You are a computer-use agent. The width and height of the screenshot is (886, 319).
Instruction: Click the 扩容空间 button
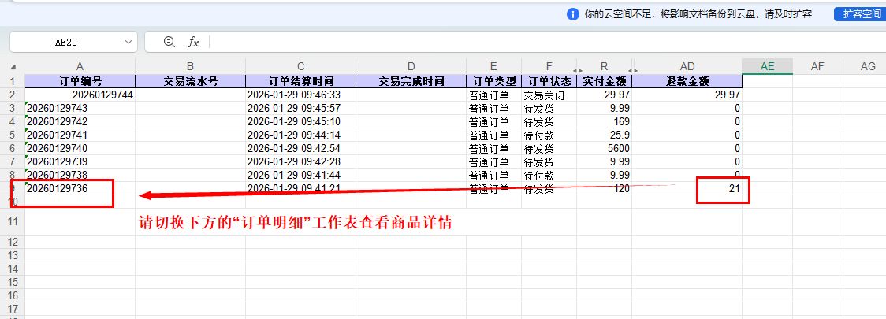[x=859, y=14]
